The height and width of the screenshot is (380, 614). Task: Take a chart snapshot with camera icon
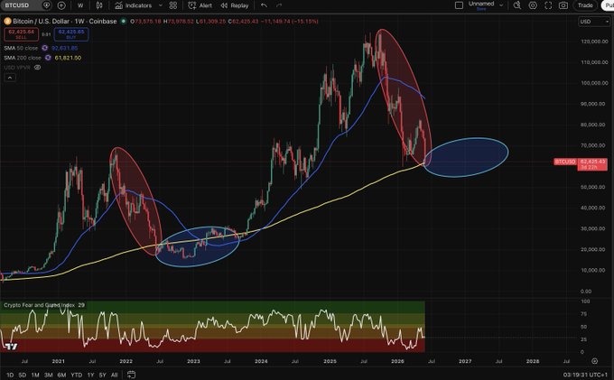(563, 5)
